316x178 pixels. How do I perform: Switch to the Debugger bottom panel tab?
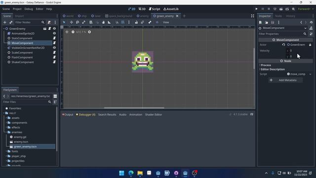coord(85,114)
